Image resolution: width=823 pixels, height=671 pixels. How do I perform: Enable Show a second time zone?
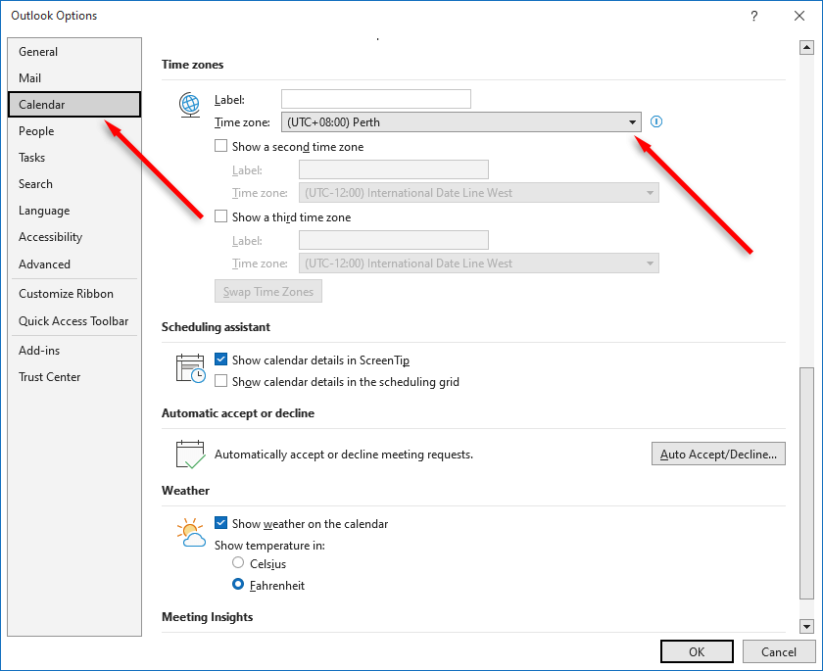pyautogui.click(x=220, y=145)
